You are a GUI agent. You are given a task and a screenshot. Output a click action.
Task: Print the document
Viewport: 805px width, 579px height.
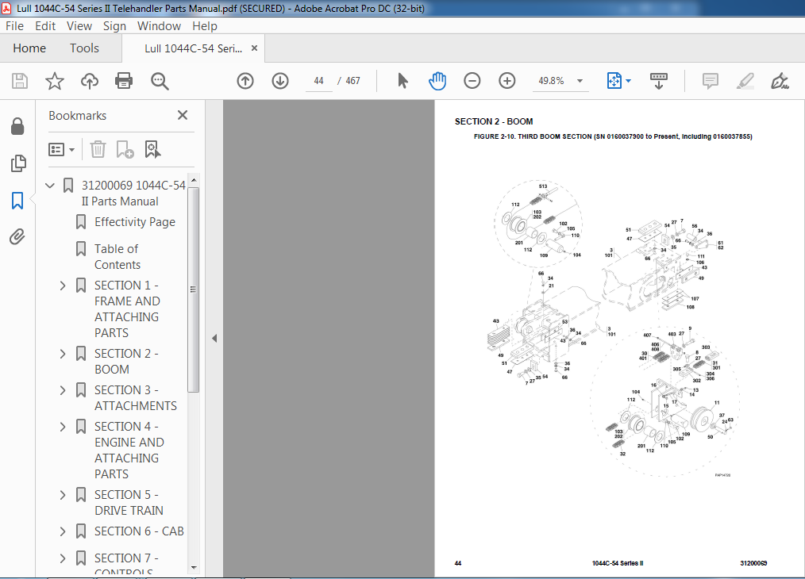[124, 81]
